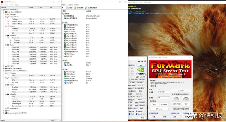Expand the Performance node under NVIDIA GPU

[x=6, y=108]
